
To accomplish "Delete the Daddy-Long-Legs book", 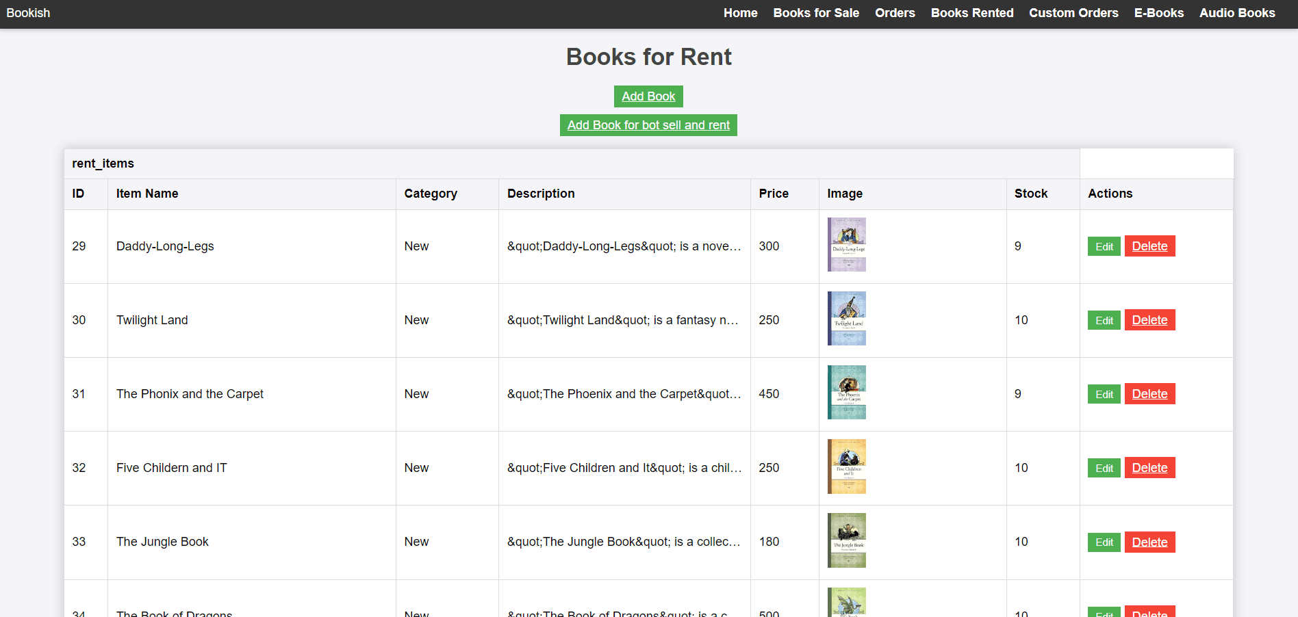I will (x=1149, y=246).
